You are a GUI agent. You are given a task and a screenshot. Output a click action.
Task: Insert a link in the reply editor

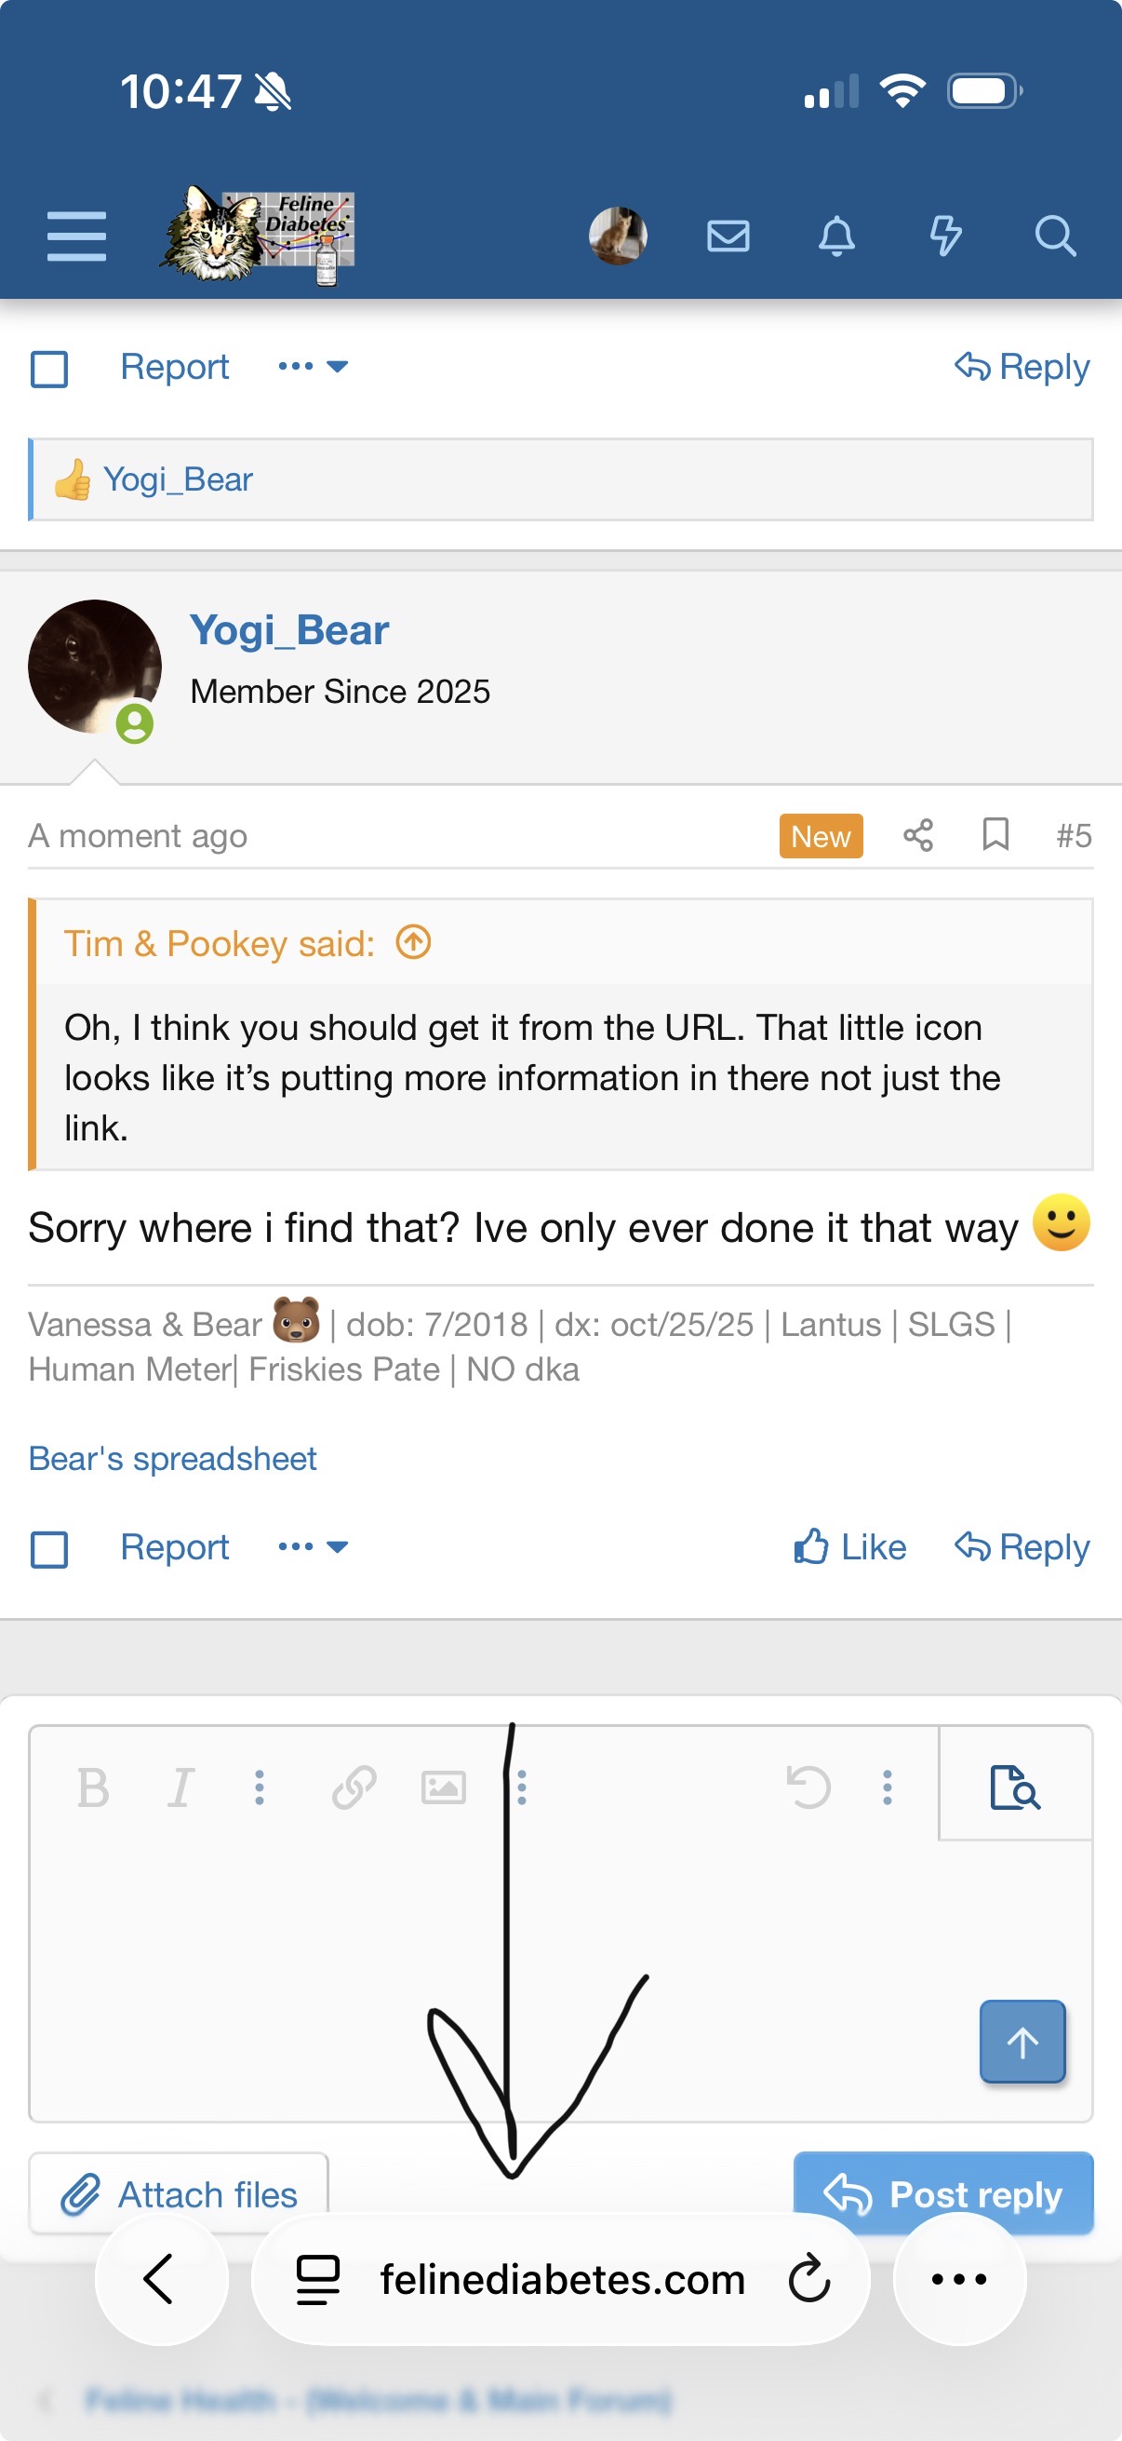click(354, 1789)
